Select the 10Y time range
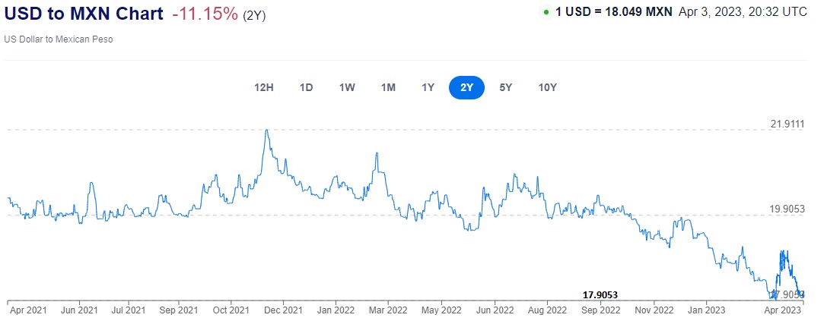The width and height of the screenshot is (824, 321). [547, 87]
